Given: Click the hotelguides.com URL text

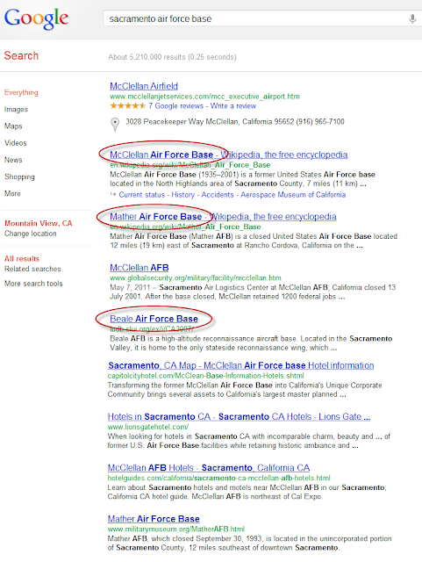Looking at the screenshot, I should click(x=218, y=478).
